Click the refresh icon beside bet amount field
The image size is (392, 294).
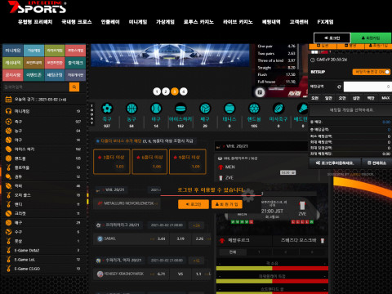(x=339, y=87)
